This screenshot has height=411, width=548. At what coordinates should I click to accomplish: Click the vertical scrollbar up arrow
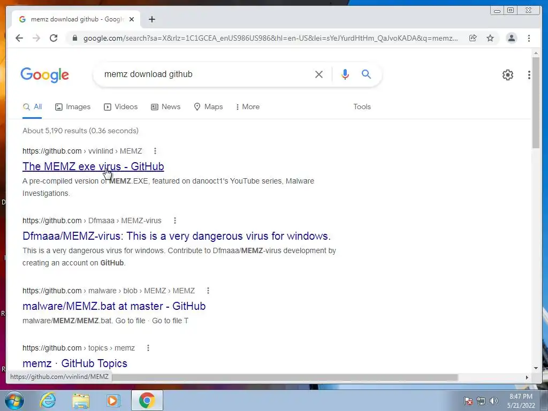[536, 53]
